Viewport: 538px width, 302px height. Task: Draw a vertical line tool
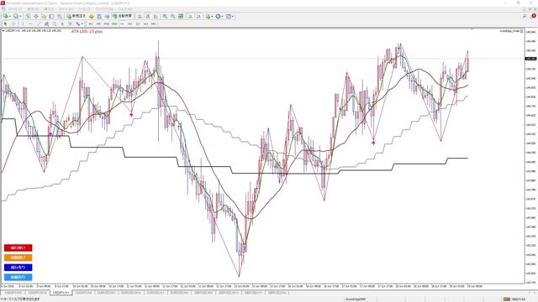pos(23,23)
